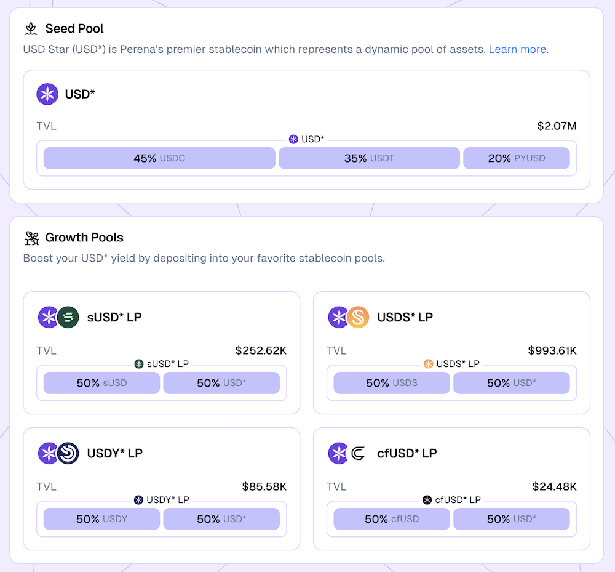
Task: Open the USDS* LP pool card title
Action: click(405, 317)
